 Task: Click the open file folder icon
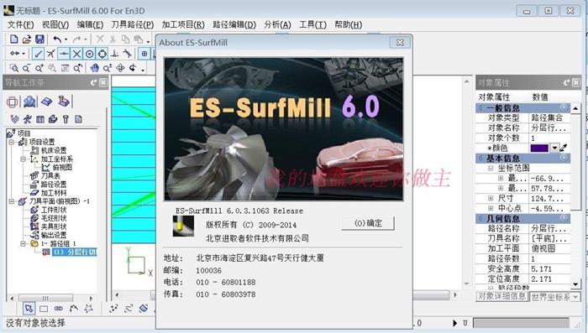(x=27, y=39)
